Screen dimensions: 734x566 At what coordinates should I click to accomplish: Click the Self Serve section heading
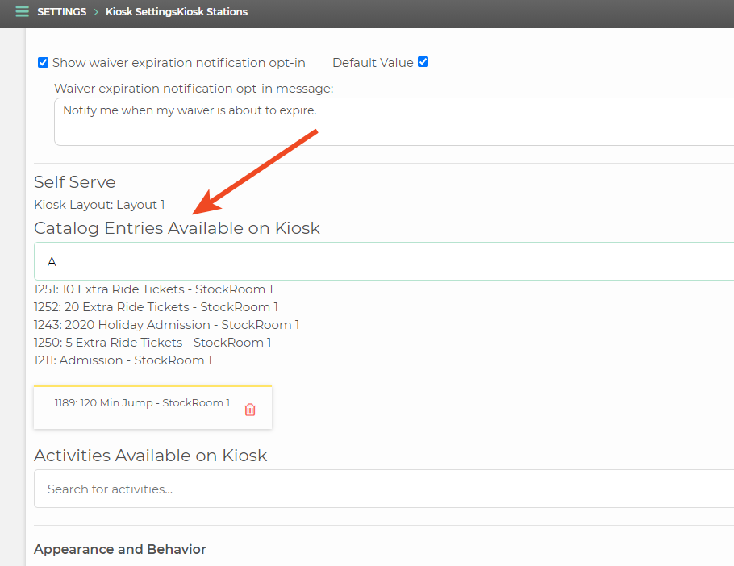point(75,182)
